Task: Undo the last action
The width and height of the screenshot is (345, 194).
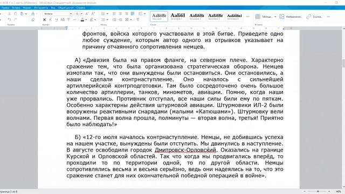Action: (9, 19)
